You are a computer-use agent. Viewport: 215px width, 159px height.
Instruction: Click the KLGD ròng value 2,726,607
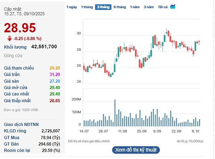[50, 131]
